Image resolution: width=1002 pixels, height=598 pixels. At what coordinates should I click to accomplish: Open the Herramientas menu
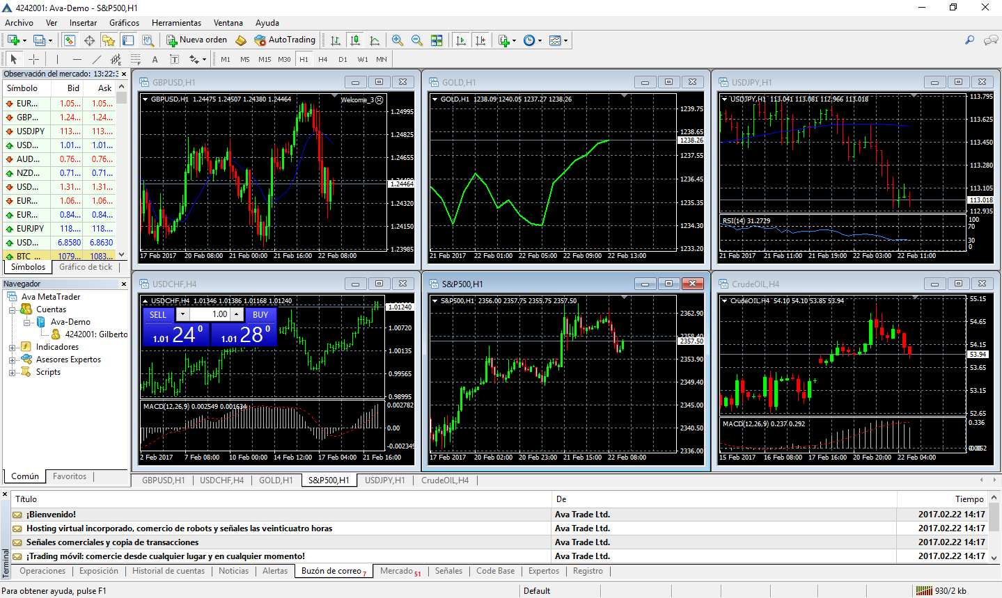[176, 22]
